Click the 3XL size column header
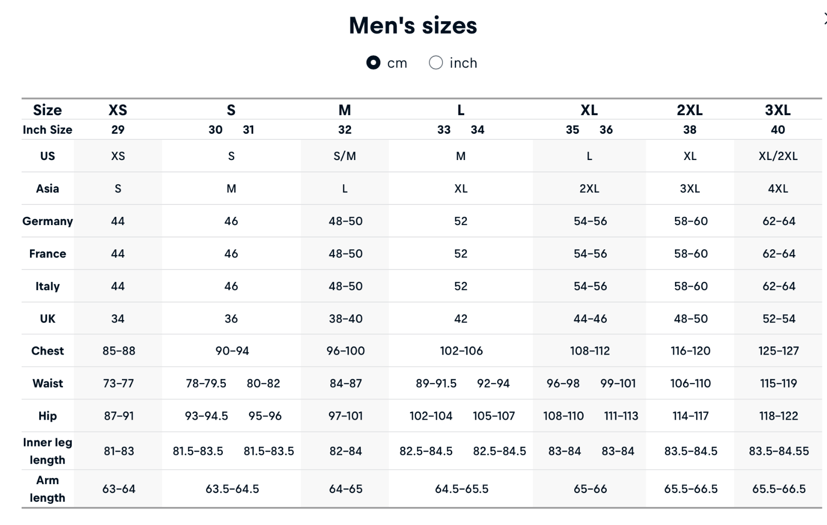The image size is (827, 525). click(x=778, y=110)
